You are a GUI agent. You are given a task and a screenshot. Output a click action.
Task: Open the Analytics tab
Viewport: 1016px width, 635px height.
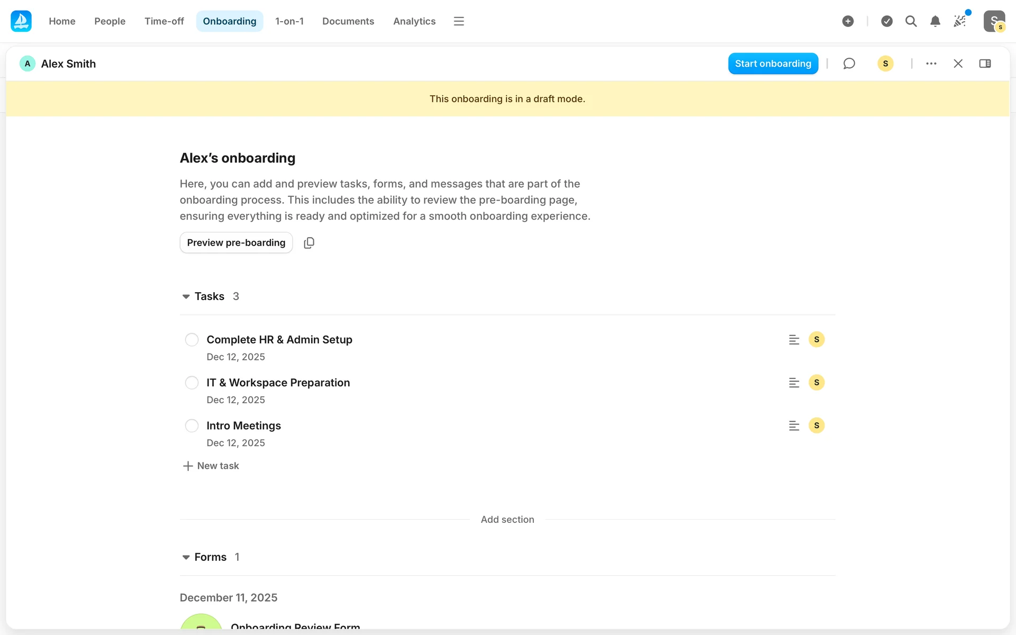click(414, 21)
